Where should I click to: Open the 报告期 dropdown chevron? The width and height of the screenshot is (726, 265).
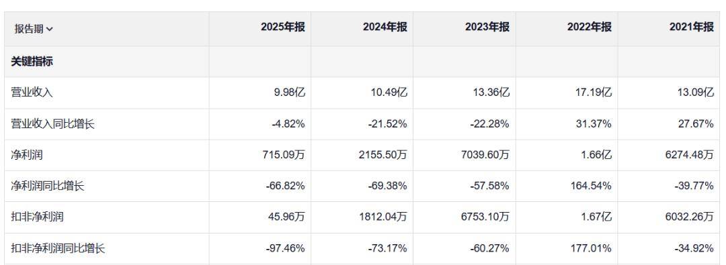50,29
